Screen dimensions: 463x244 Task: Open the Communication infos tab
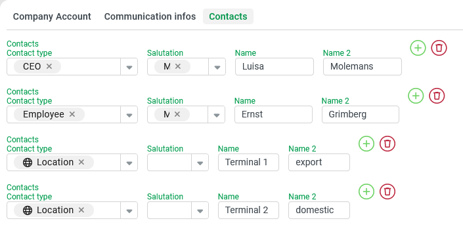[150, 16]
